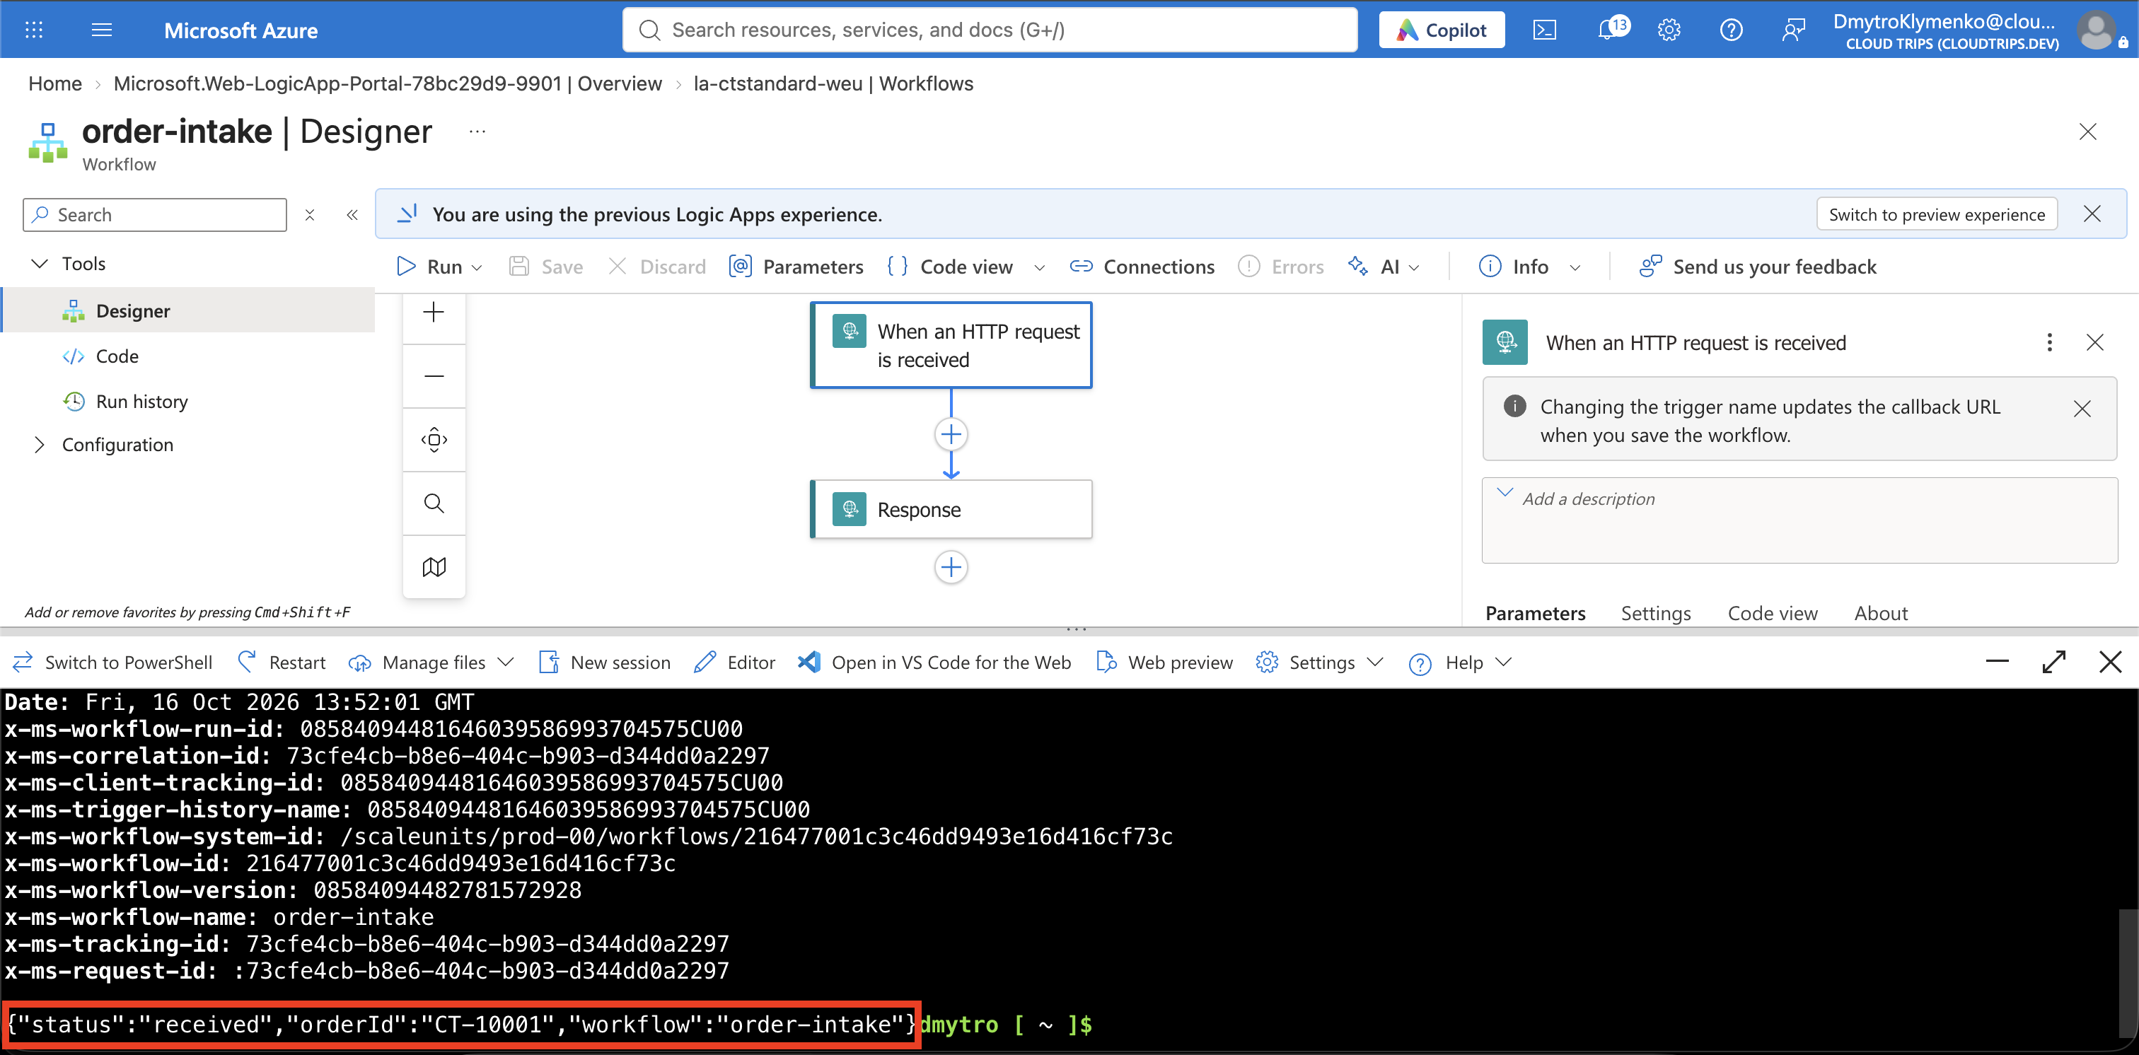This screenshot has width=2139, height=1055.
Task: Open the Copilot button
Action: click(1442, 30)
